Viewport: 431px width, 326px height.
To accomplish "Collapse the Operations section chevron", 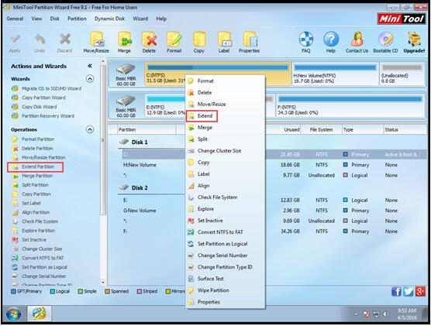I will coord(90,129).
